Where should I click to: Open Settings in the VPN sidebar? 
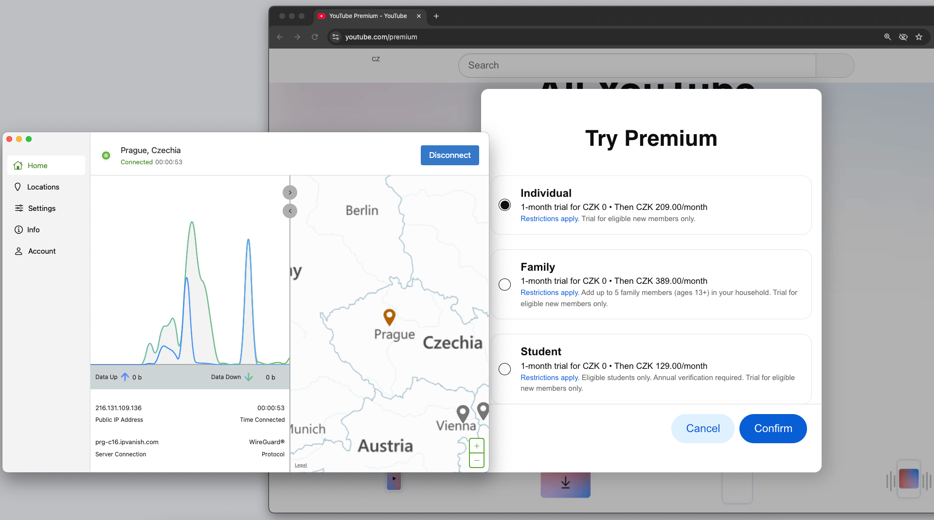point(46,208)
